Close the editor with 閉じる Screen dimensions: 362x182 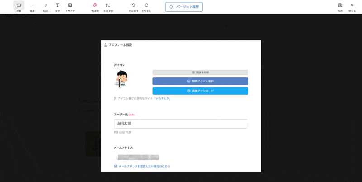(352, 7)
